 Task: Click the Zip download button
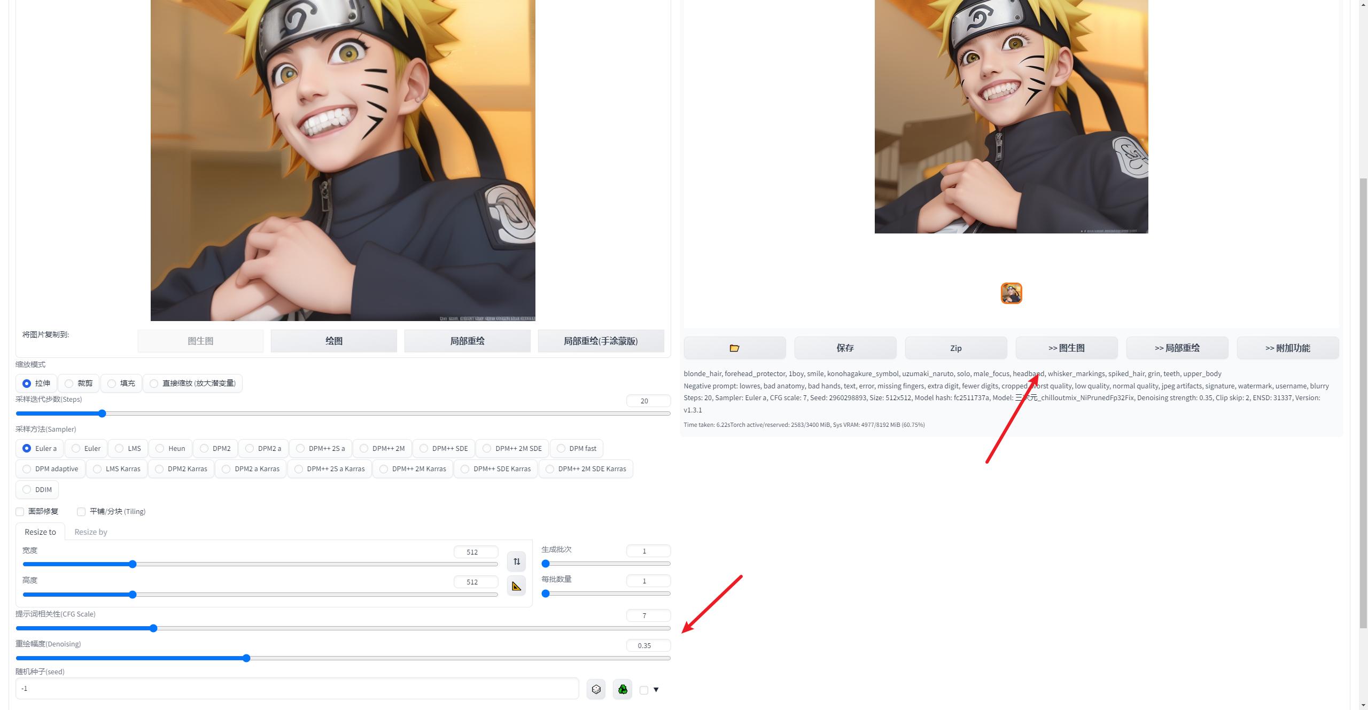956,348
